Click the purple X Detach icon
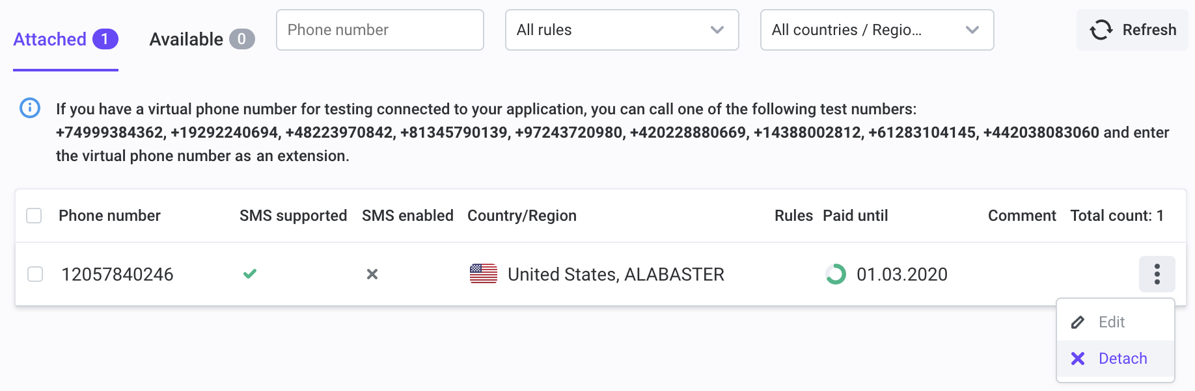This screenshot has width=1195, height=391. click(1078, 359)
